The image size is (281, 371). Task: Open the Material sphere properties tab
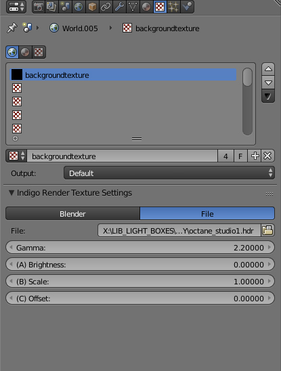tap(146, 7)
